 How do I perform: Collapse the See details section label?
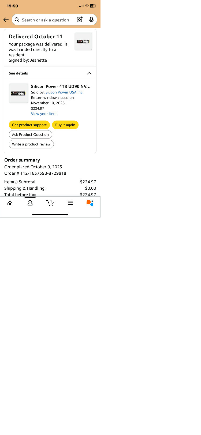point(18,73)
